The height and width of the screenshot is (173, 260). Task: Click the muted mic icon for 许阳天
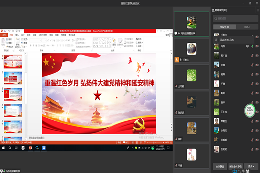(x=252, y=131)
